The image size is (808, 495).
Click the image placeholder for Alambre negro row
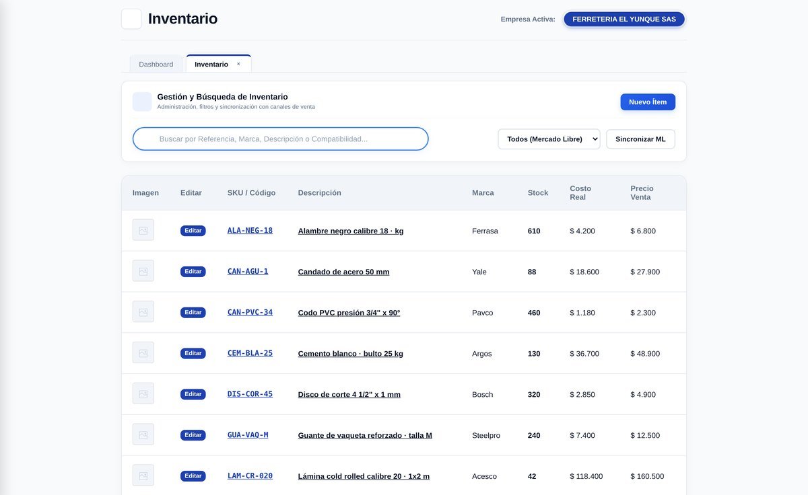point(143,230)
